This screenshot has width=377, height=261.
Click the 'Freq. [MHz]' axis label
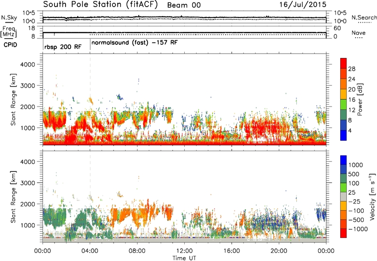[8, 32]
